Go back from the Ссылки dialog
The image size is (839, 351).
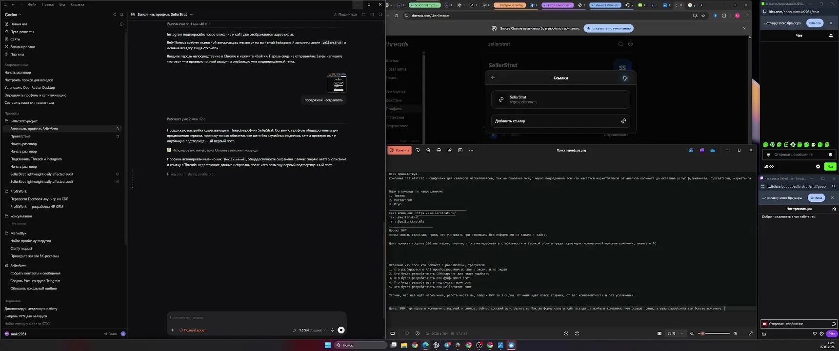pos(493,78)
